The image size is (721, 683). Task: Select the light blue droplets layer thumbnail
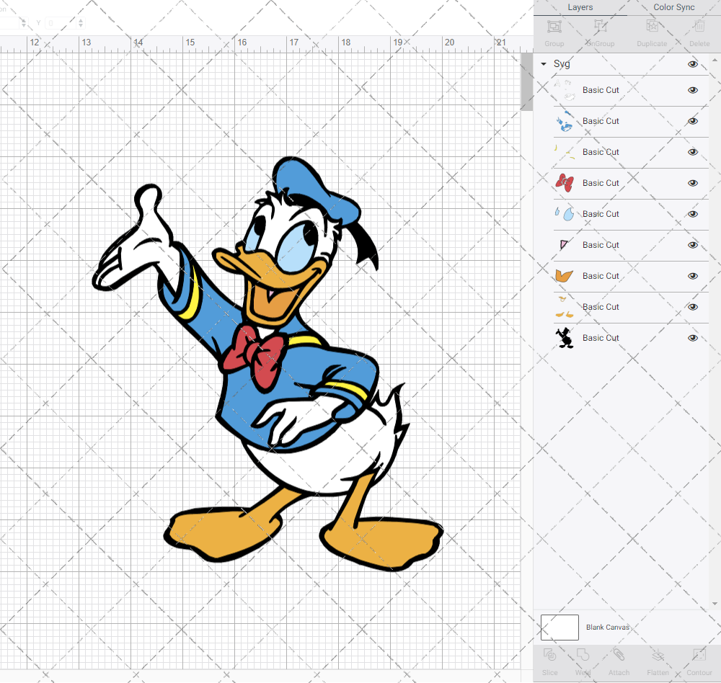tap(565, 214)
